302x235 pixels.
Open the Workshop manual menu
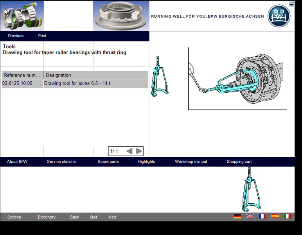191,162
